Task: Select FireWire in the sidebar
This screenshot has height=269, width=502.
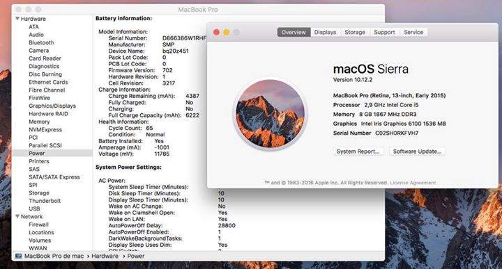Action: click(x=39, y=98)
